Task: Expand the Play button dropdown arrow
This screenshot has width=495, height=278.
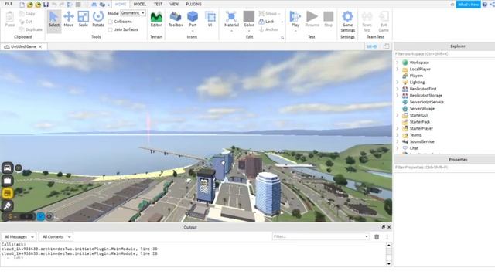Action: [295, 31]
